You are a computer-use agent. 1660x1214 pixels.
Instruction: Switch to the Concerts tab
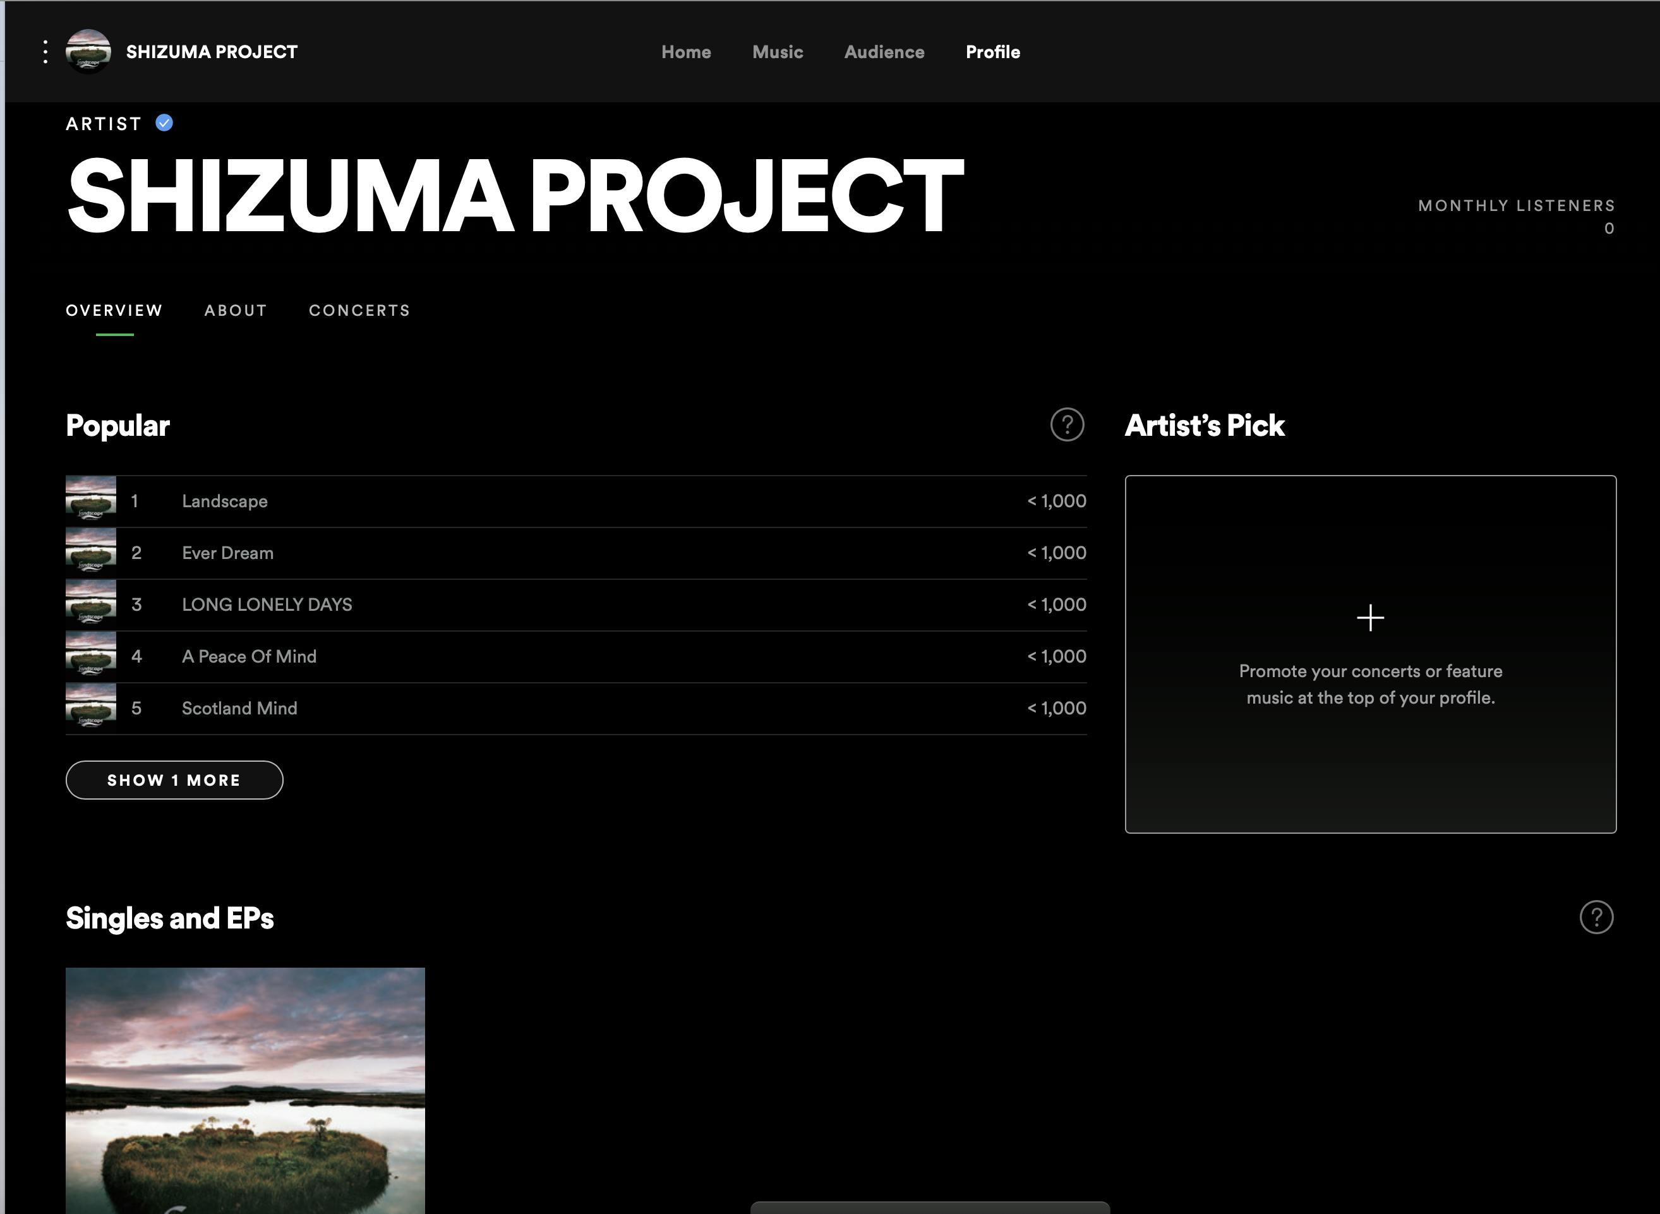tap(359, 310)
